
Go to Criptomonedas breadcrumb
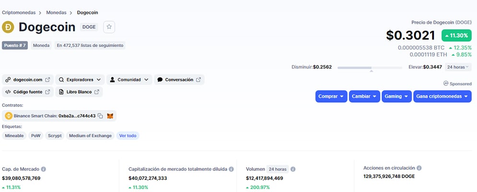(x=19, y=12)
